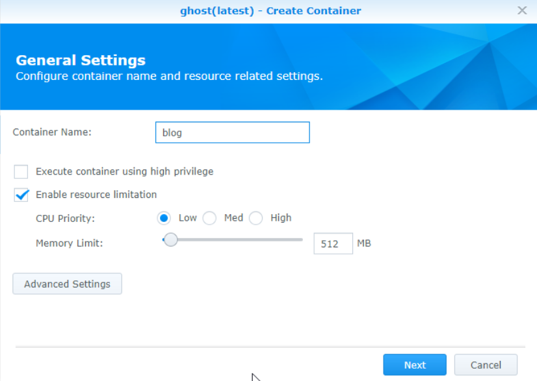The height and width of the screenshot is (381, 537).
Task: Enable Execute container using high privilege
Action: point(21,171)
